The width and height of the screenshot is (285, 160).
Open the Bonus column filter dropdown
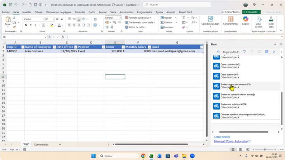123,47
